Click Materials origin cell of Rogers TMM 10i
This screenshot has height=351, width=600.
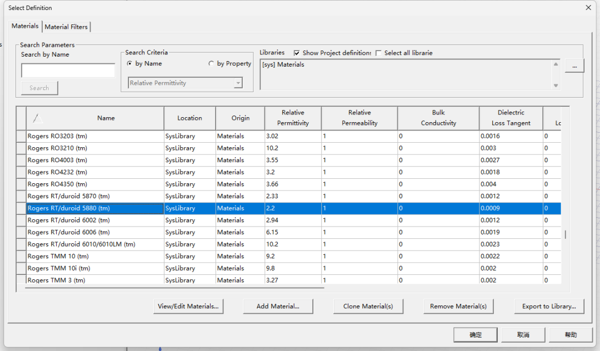[x=241, y=268]
